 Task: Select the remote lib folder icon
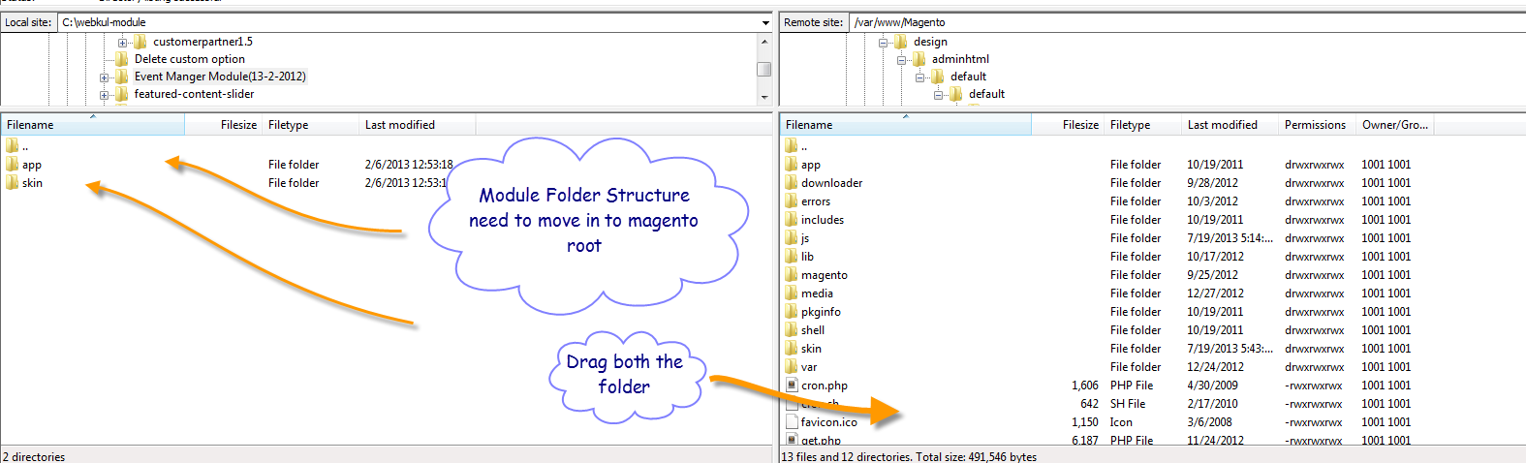point(791,256)
